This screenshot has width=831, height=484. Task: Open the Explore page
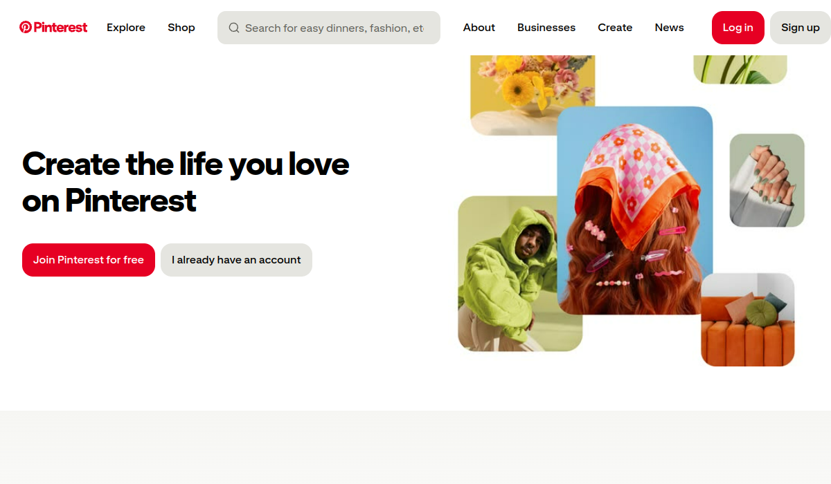126,28
